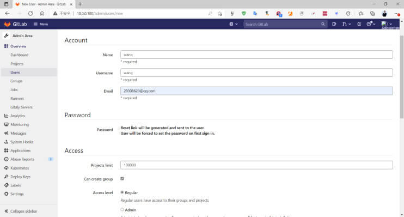Select the Regular access level radio
Image resolution: width=404 pixels, height=217 pixels.
122,192
